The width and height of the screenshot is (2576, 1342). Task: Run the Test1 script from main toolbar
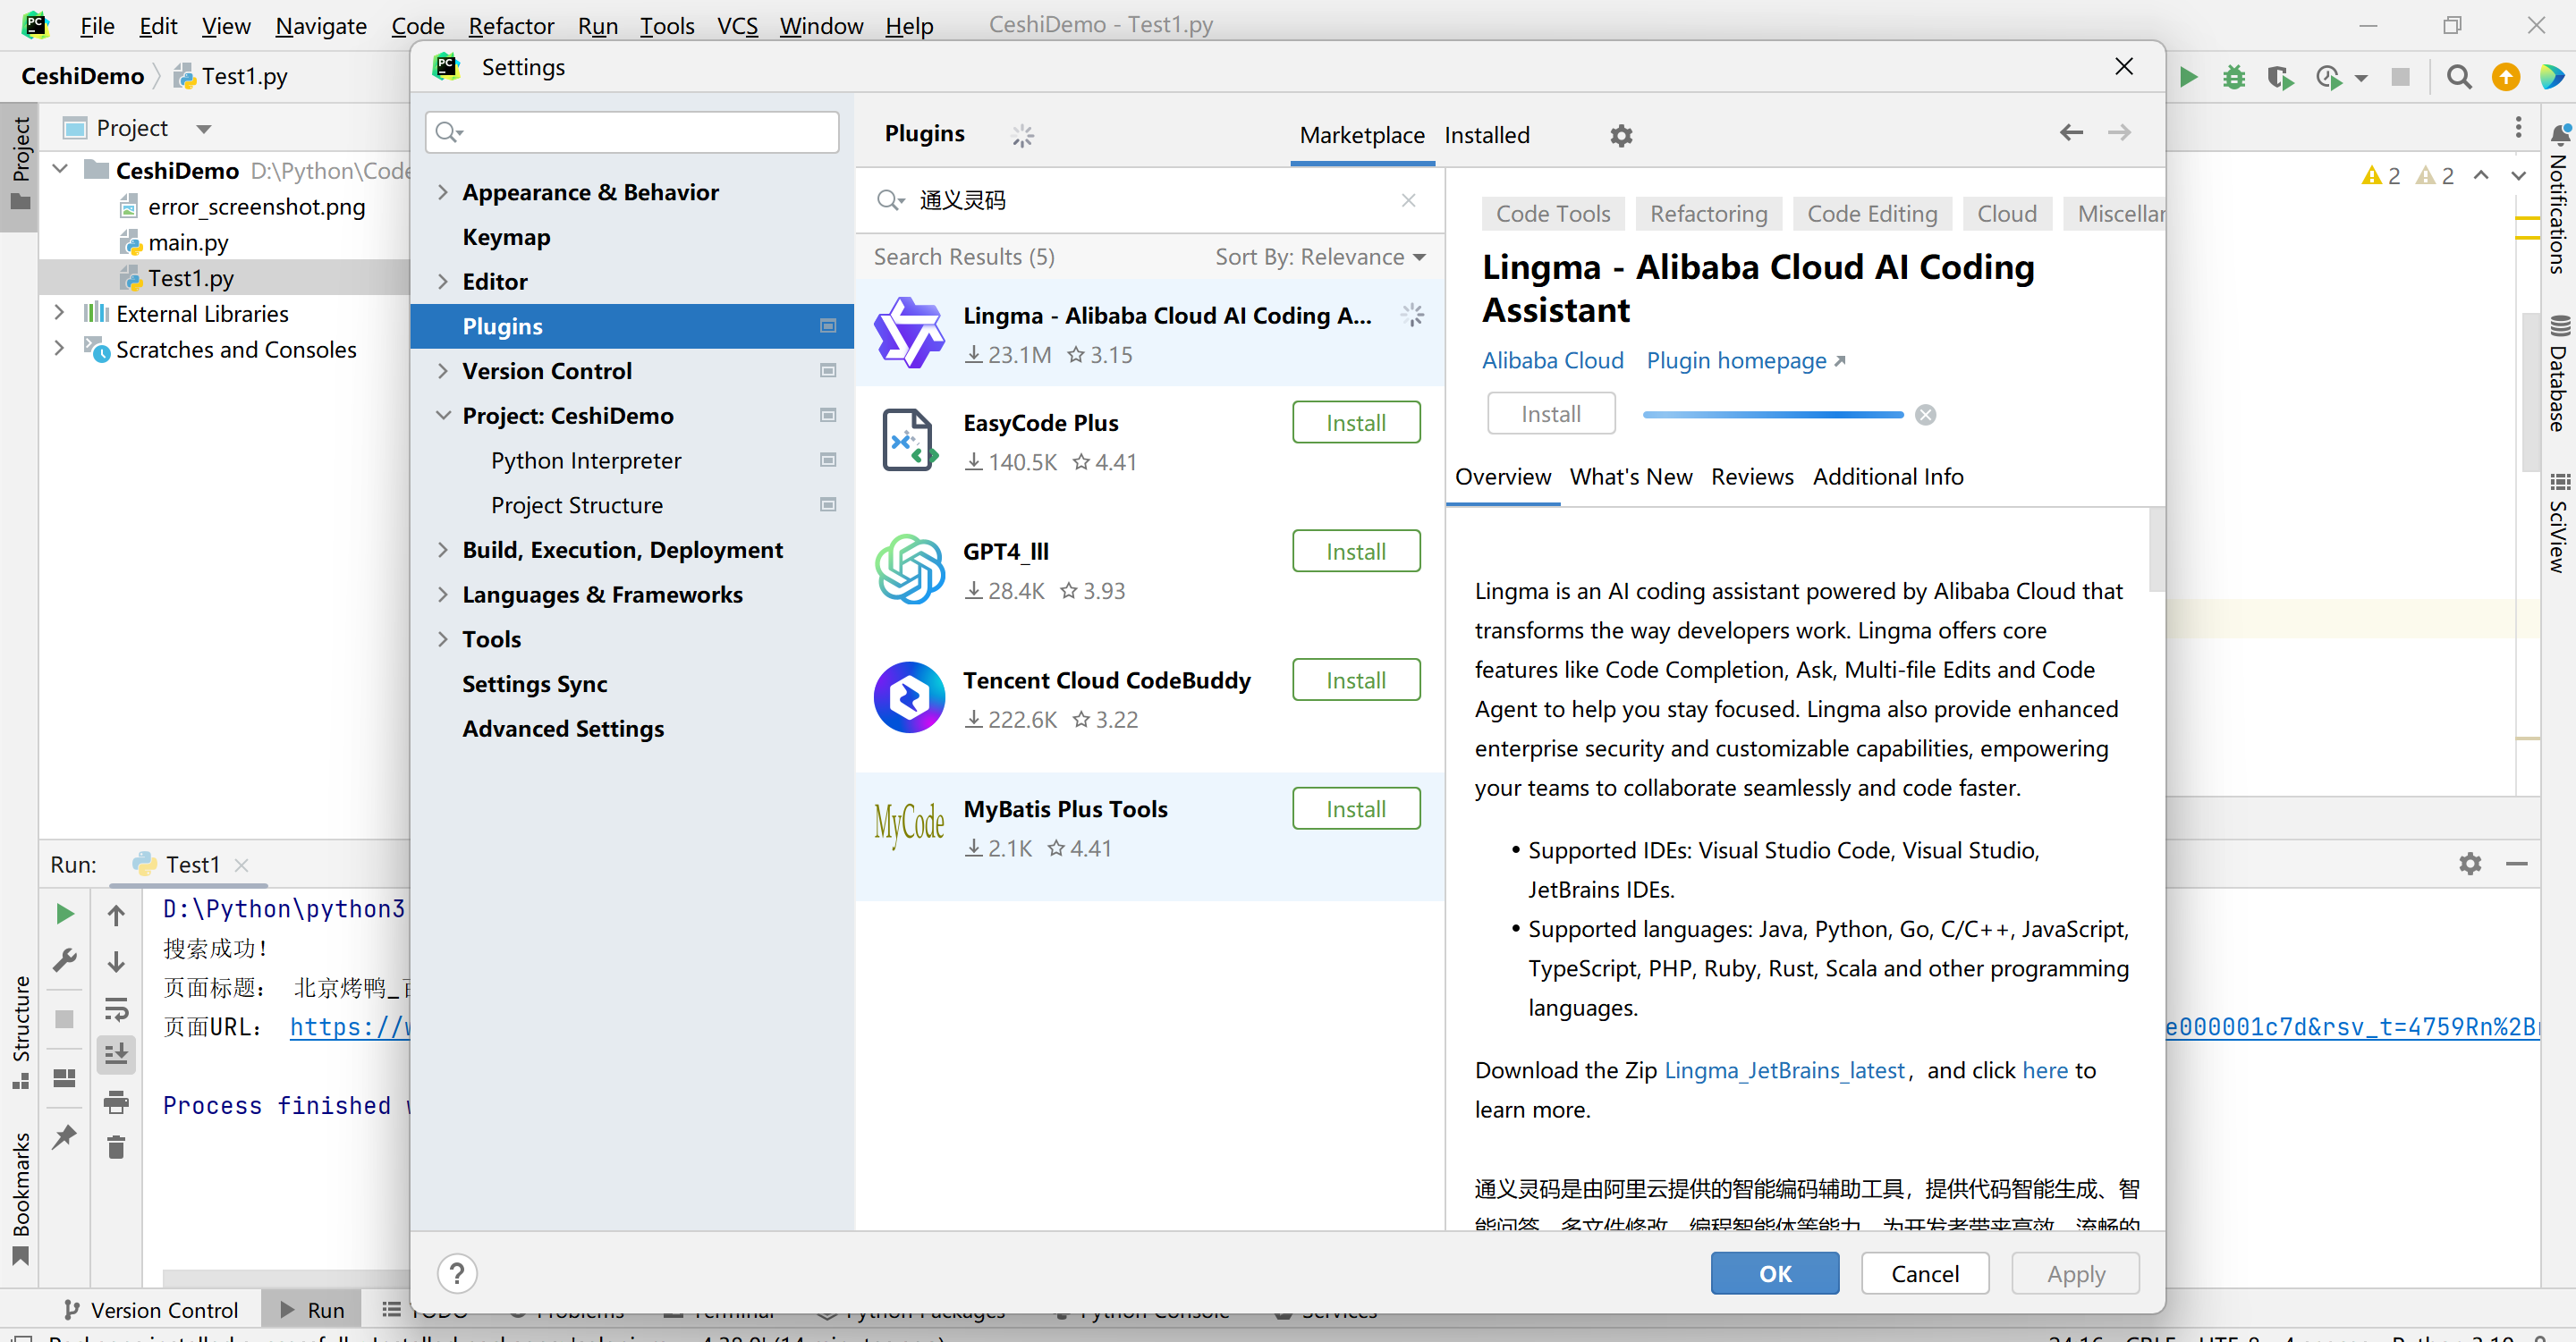(x=2188, y=77)
